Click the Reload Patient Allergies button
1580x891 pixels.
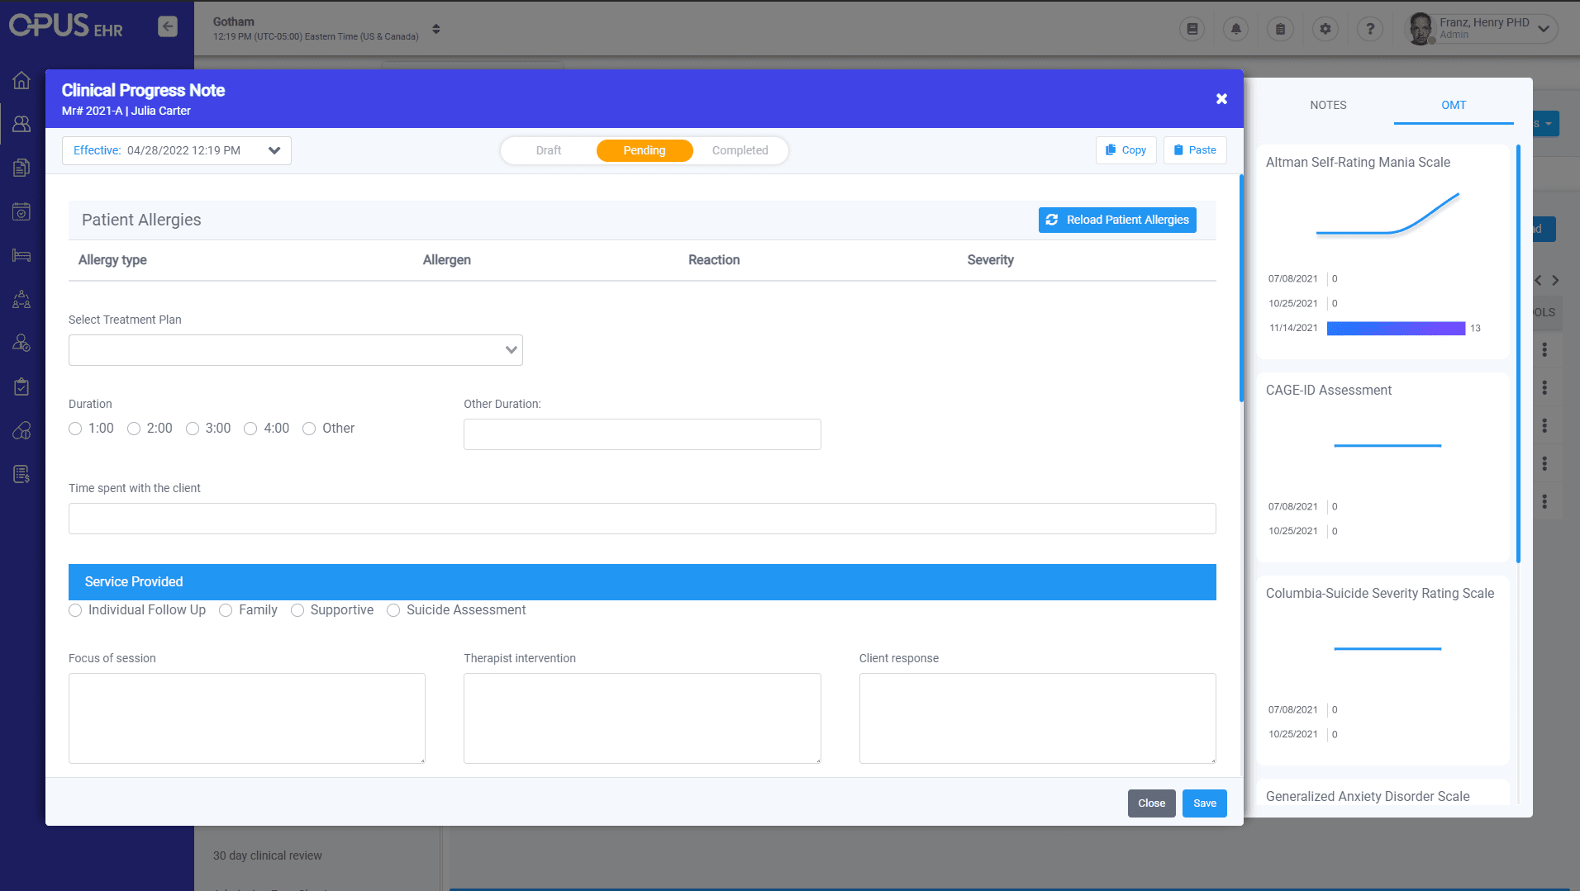pos(1116,220)
